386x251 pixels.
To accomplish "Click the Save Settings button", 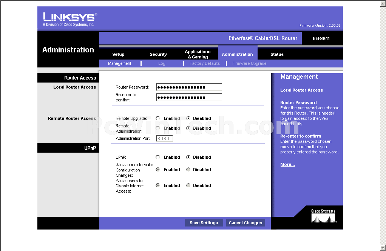I will (x=204, y=223).
